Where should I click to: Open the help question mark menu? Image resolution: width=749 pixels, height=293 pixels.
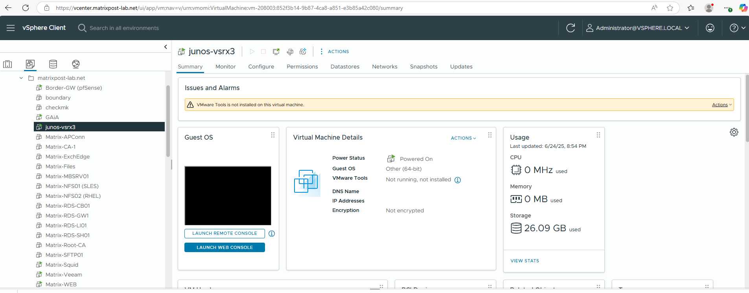[x=738, y=28]
